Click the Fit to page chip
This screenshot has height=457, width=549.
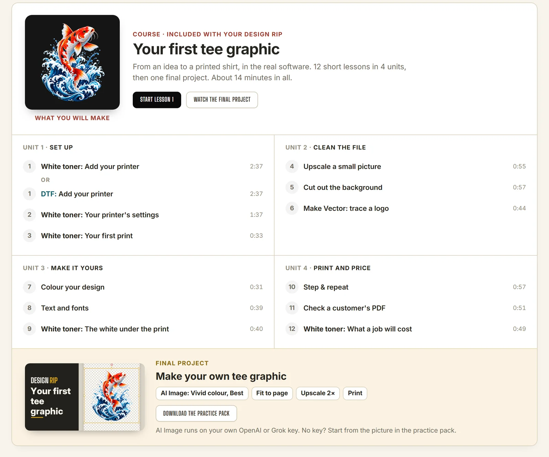click(272, 393)
